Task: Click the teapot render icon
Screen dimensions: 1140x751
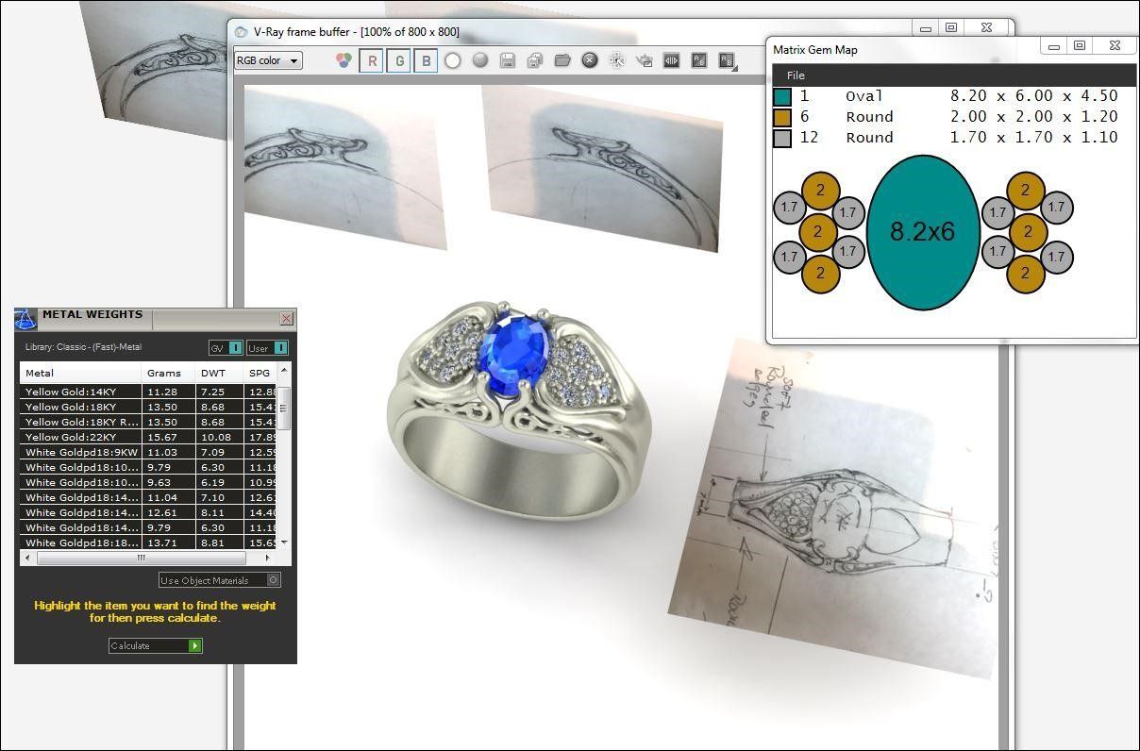Action: coord(645,60)
